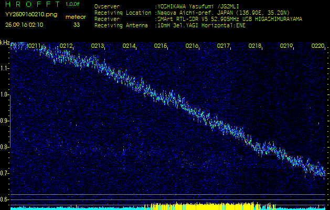Click the kHz axis unit label
This screenshot has width=330, height=210.
[5, 43]
